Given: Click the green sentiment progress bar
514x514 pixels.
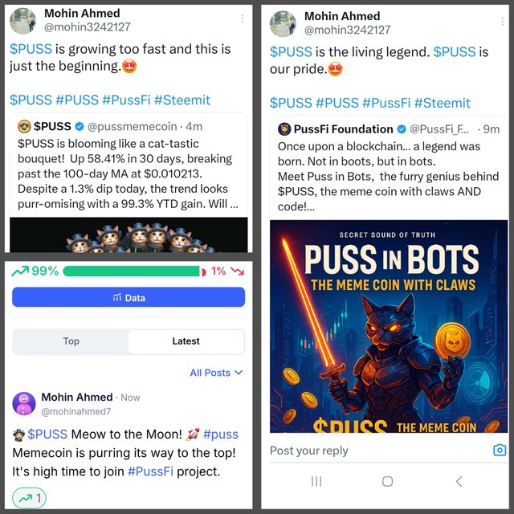Looking at the screenshot, I should coord(131,271).
